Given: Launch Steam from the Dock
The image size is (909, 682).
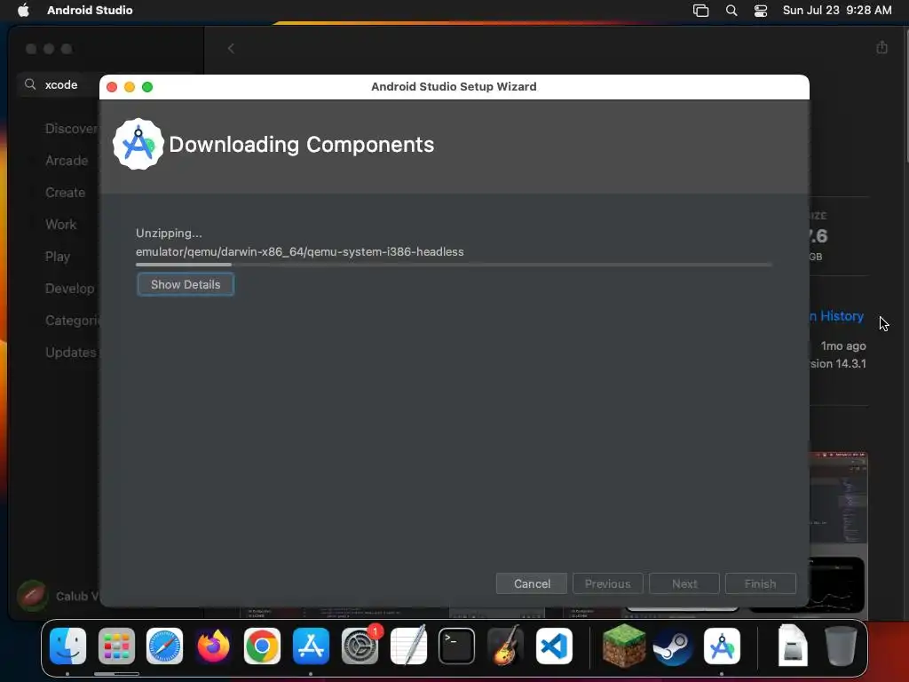Looking at the screenshot, I should tap(673, 646).
